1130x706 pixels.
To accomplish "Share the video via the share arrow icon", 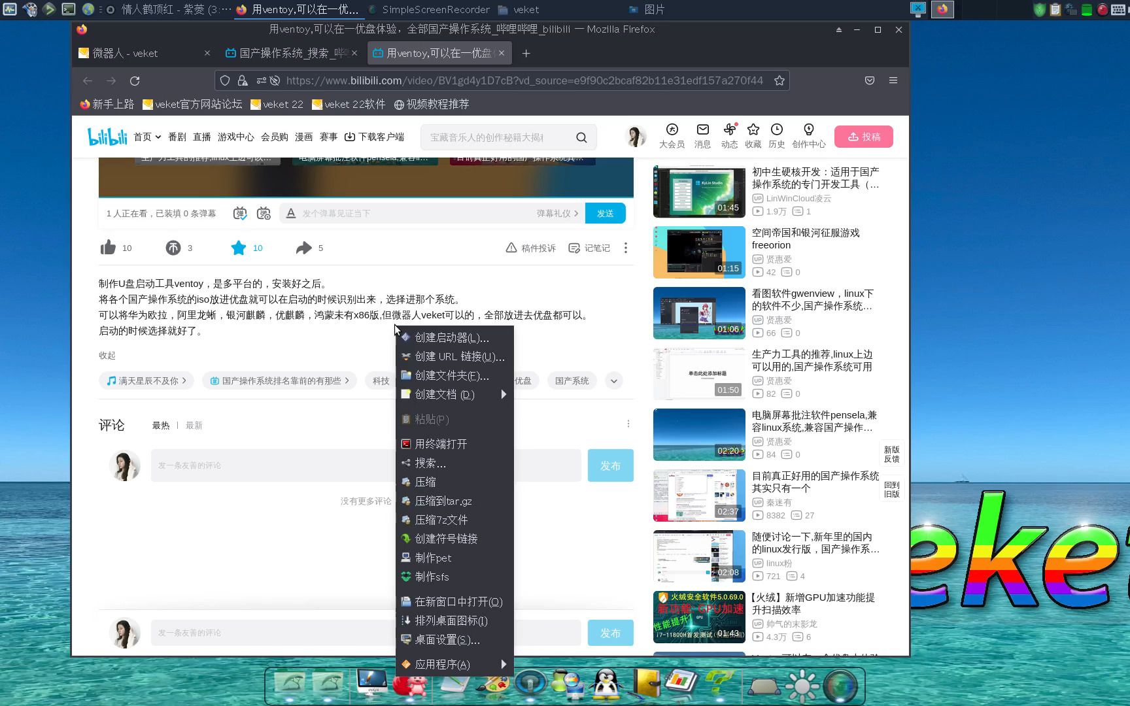I will [304, 247].
